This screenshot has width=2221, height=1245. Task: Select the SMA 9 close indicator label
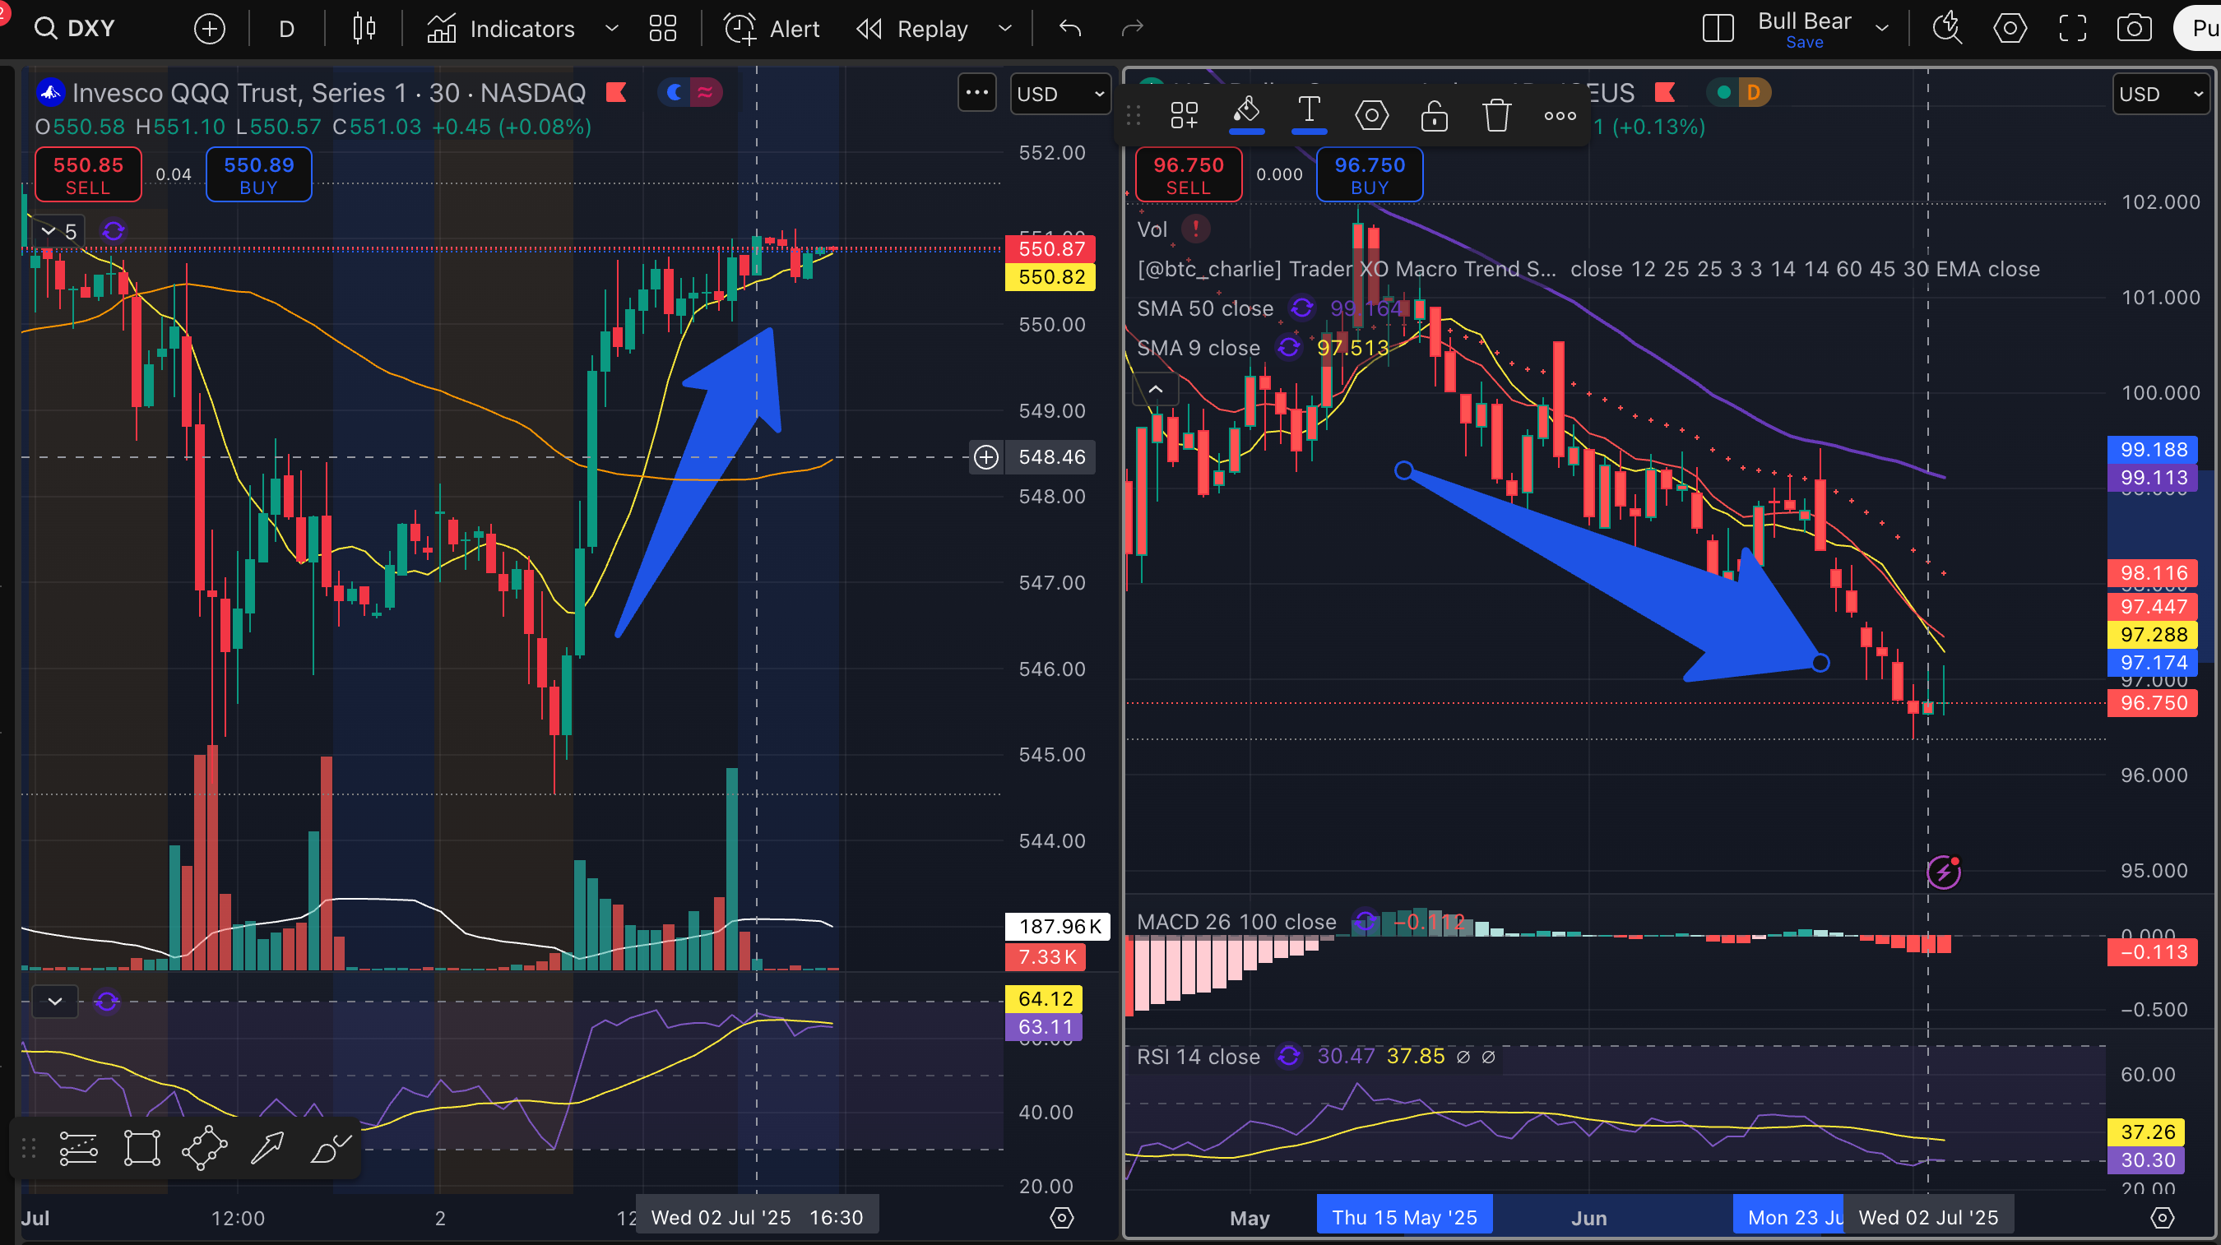(x=1198, y=349)
